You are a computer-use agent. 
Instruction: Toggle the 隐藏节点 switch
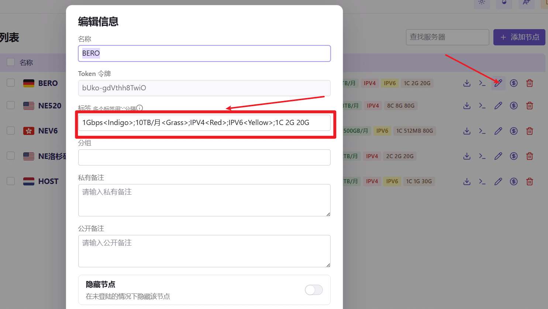[x=314, y=290]
